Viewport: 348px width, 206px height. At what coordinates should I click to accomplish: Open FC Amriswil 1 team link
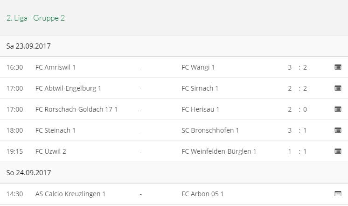tap(55, 67)
